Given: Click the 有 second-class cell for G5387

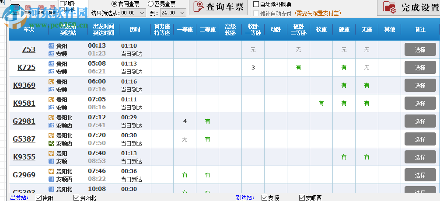Looking at the screenshot, I should click(208, 139).
